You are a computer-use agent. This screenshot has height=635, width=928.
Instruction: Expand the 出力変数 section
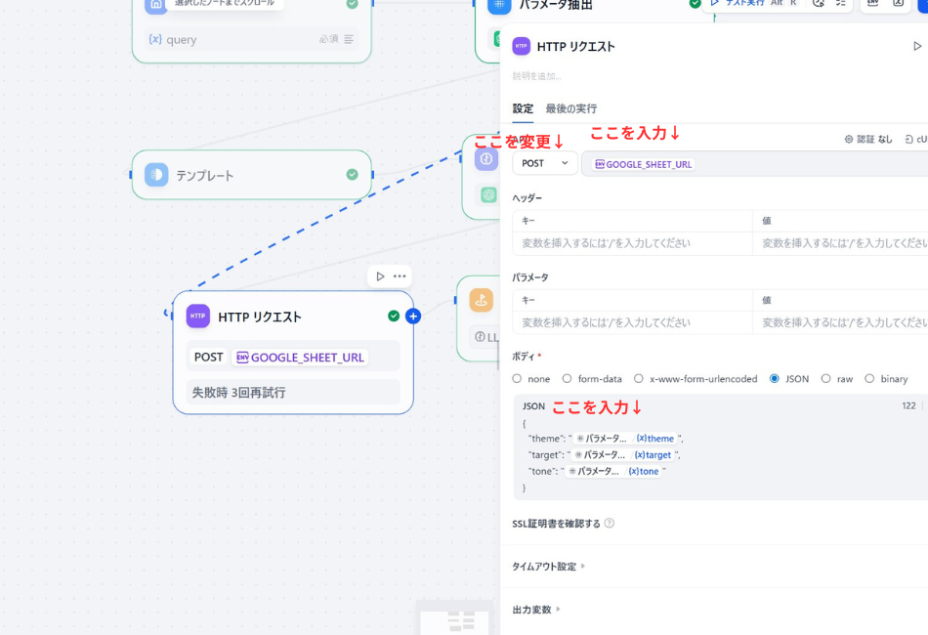point(537,610)
